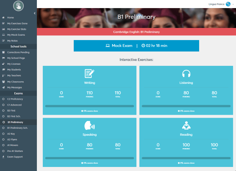
Task: Select the C2 Proficiency radio circle
Action: [x=3, y=99]
